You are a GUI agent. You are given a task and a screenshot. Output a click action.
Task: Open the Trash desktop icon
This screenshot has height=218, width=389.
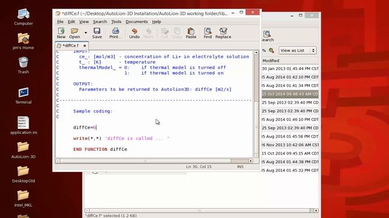[x=23, y=65]
